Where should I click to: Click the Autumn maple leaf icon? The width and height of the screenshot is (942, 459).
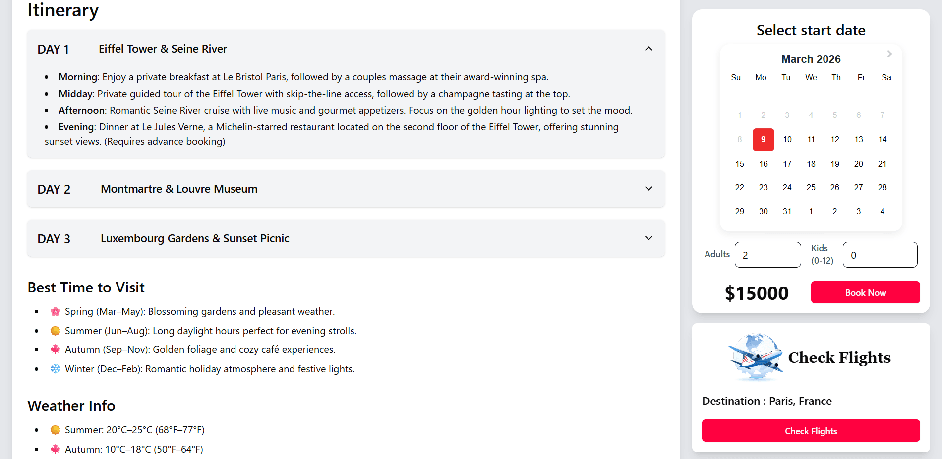click(56, 349)
